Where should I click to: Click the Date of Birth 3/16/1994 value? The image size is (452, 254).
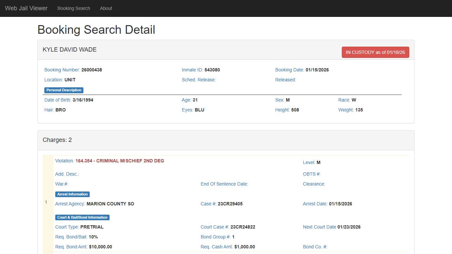(83, 100)
